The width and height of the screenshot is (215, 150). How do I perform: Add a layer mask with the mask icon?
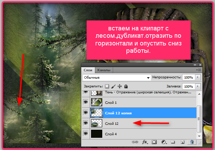tap(154, 142)
